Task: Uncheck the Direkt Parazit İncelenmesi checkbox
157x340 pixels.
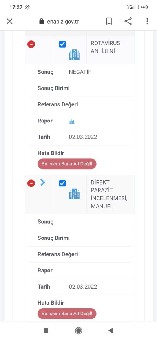Action: 62,183
